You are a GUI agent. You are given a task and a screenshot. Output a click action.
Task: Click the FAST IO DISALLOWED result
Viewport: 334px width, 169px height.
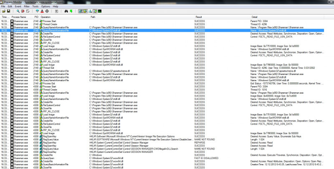(x=206, y=158)
